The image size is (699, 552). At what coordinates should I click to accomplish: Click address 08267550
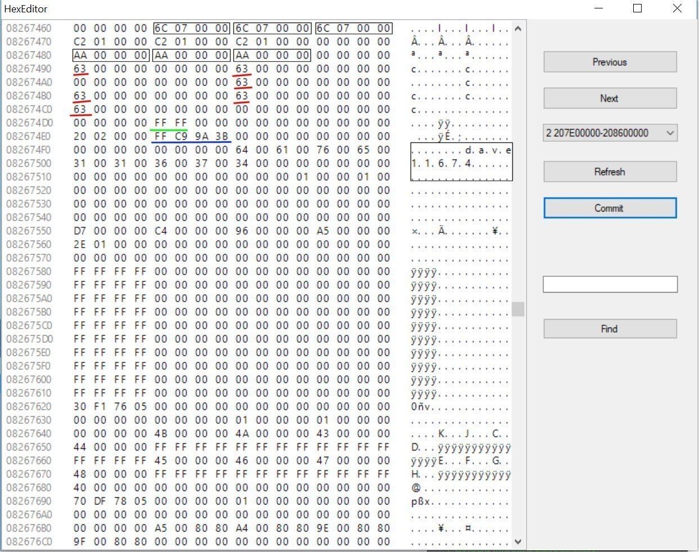coord(29,231)
